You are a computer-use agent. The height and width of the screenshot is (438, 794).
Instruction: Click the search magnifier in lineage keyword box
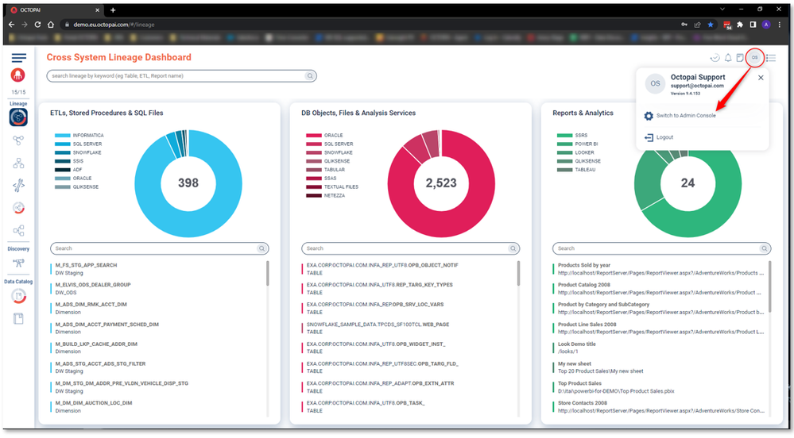[x=309, y=76]
